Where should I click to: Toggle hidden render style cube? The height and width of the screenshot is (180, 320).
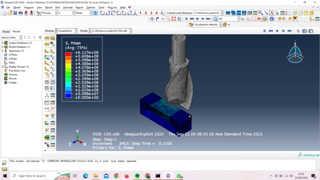[x=301, y=13]
